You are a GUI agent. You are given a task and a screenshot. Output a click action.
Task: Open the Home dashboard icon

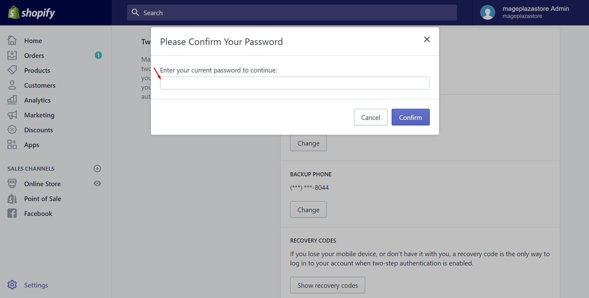12,40
